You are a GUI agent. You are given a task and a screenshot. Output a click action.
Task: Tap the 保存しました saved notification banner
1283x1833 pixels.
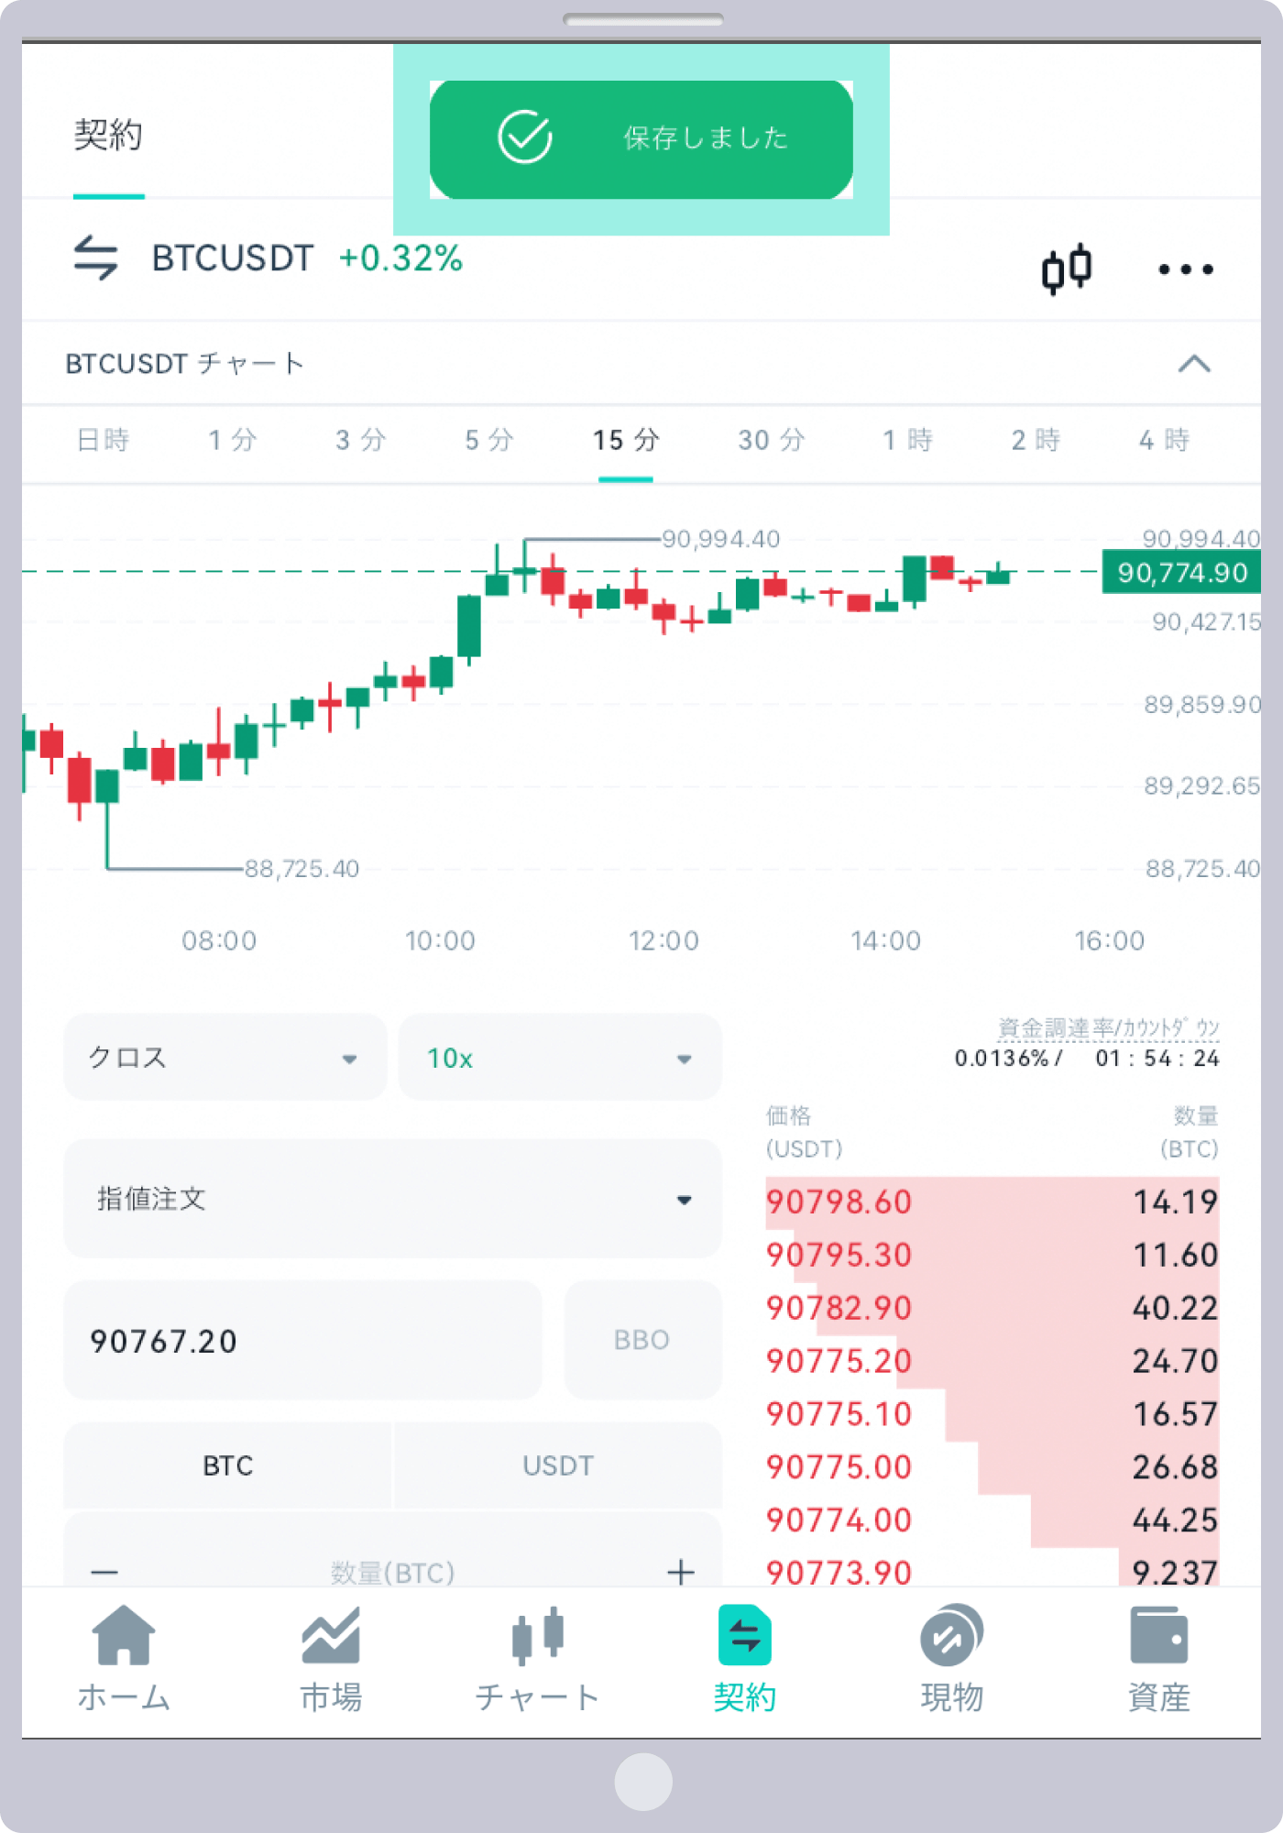641,139
